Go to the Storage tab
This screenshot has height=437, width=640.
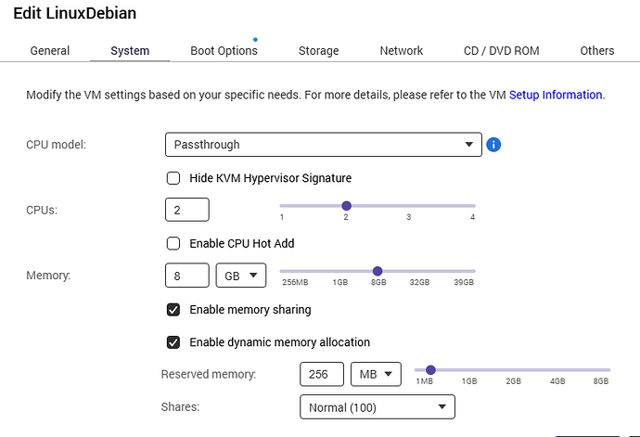pos(318,51)
